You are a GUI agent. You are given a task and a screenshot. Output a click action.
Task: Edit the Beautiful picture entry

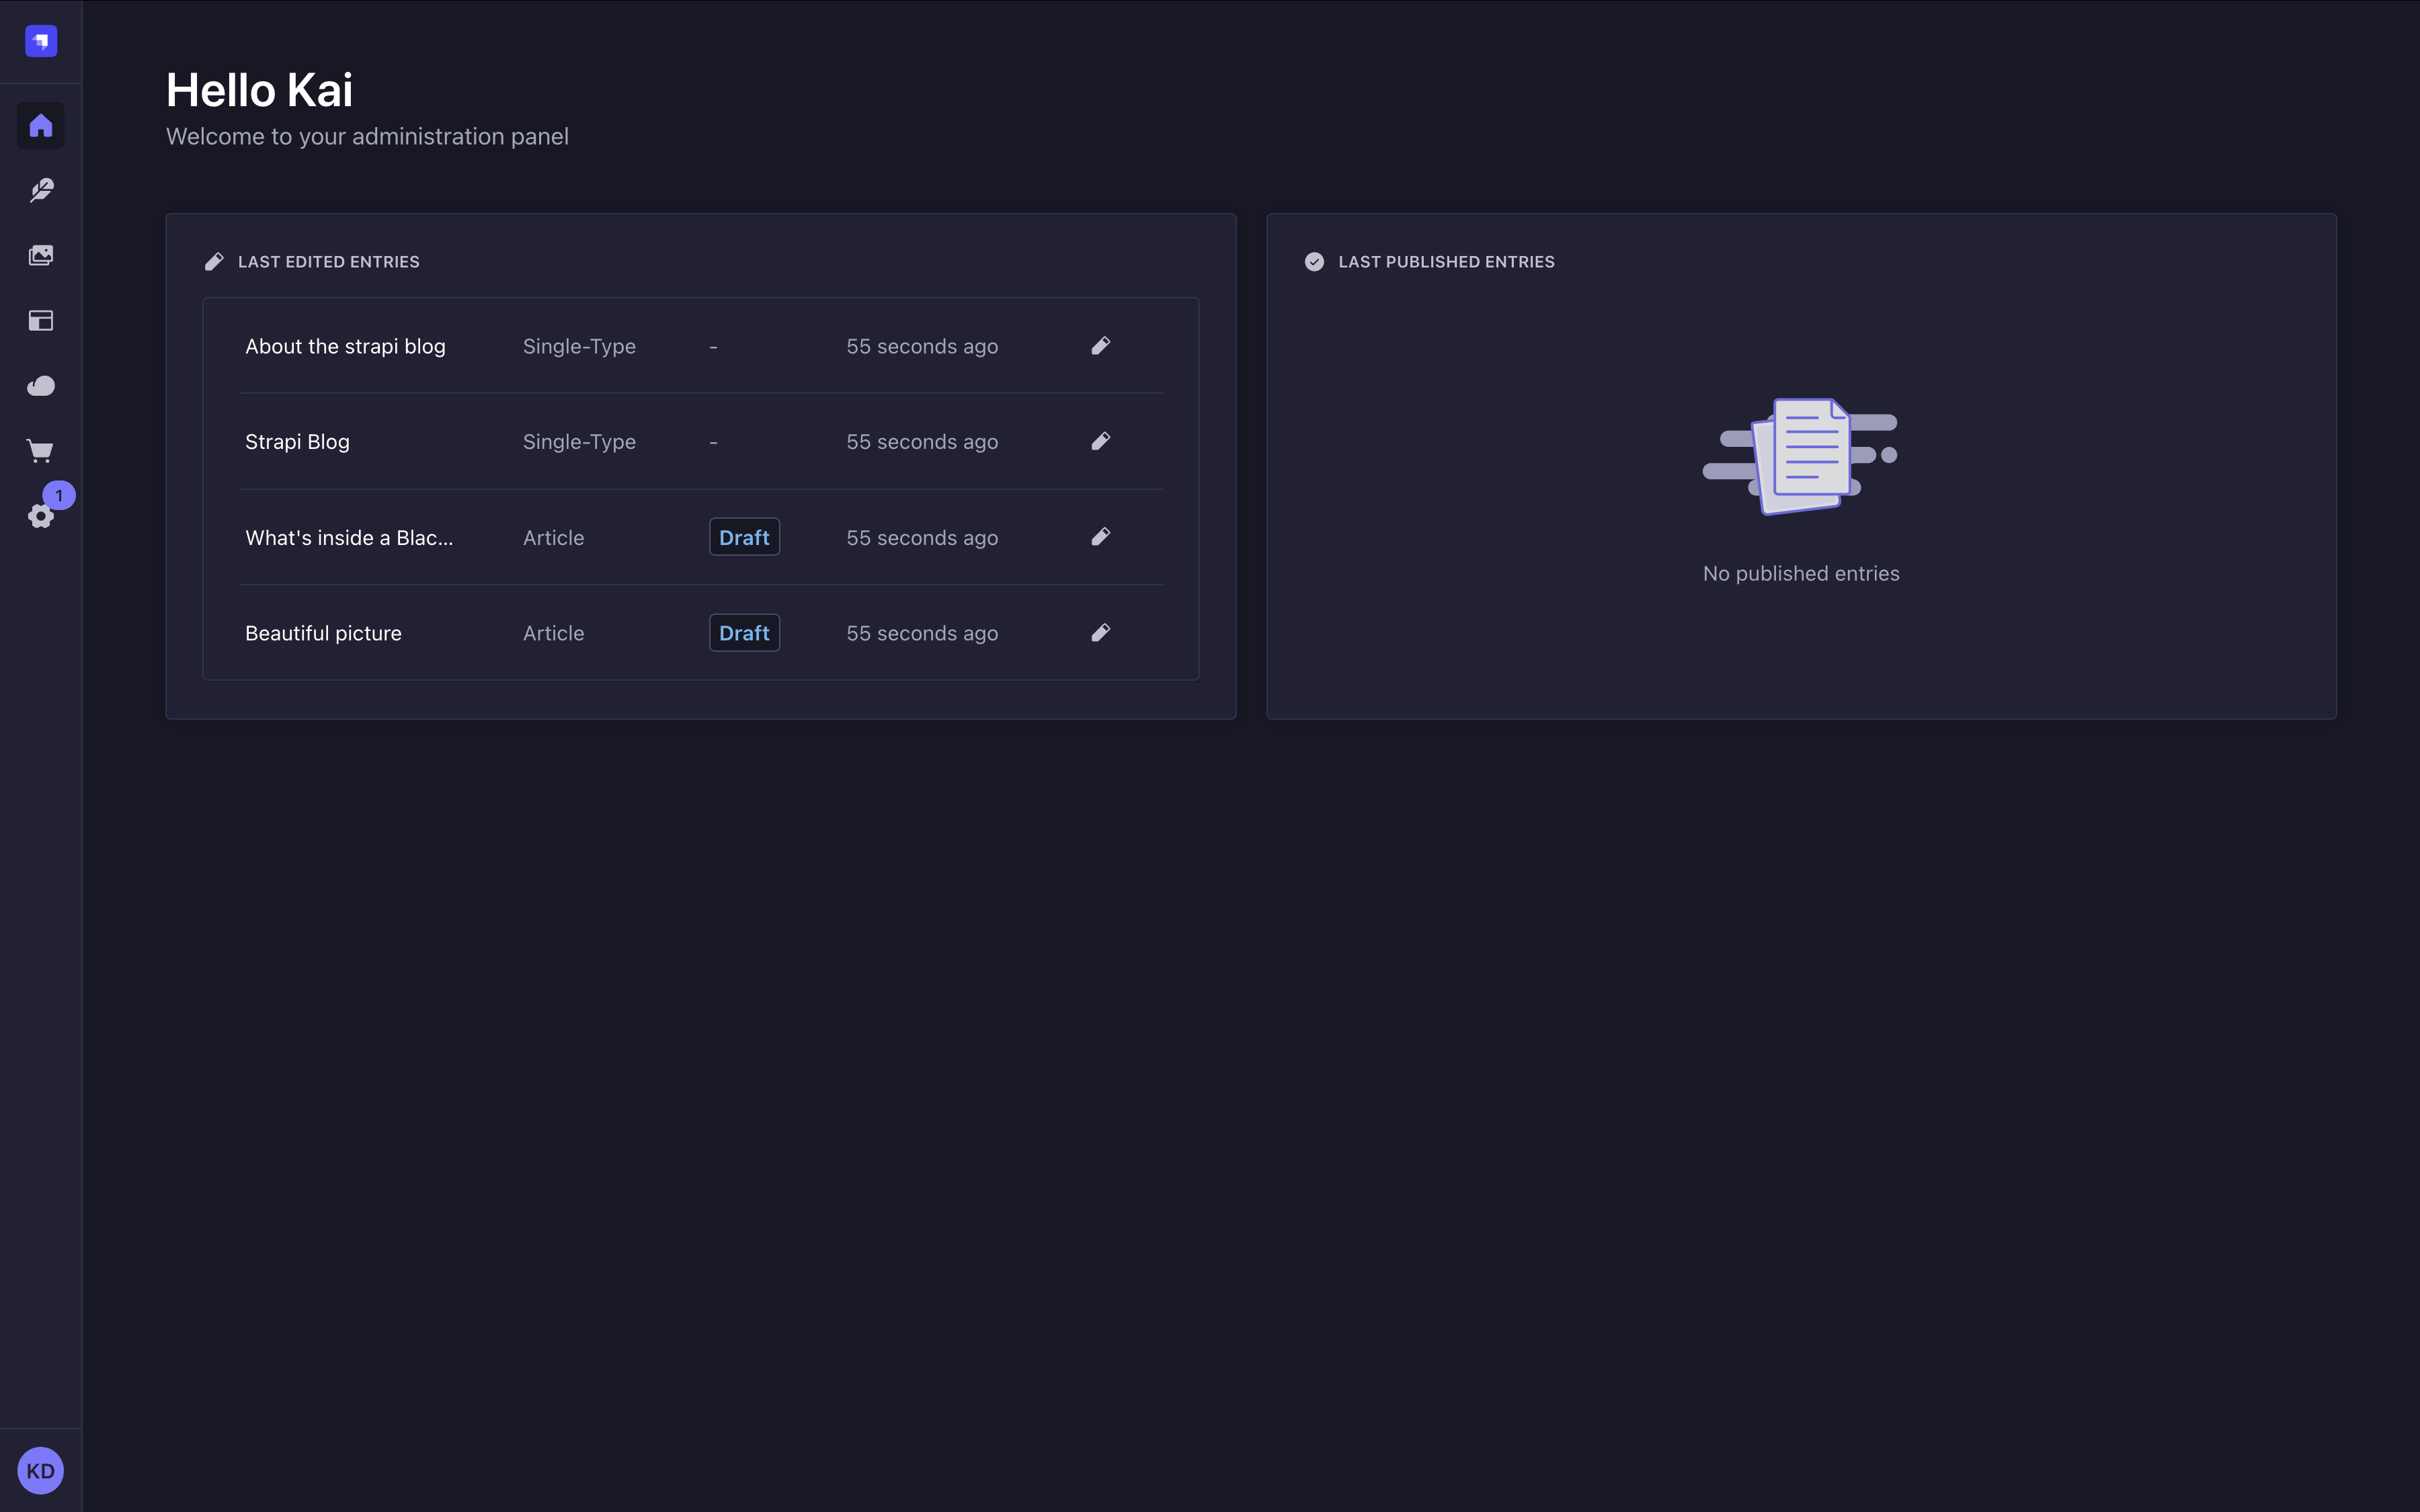[x=1100, y=632]
